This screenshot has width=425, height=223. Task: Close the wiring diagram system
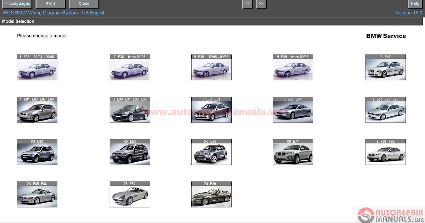coord(84,4)
